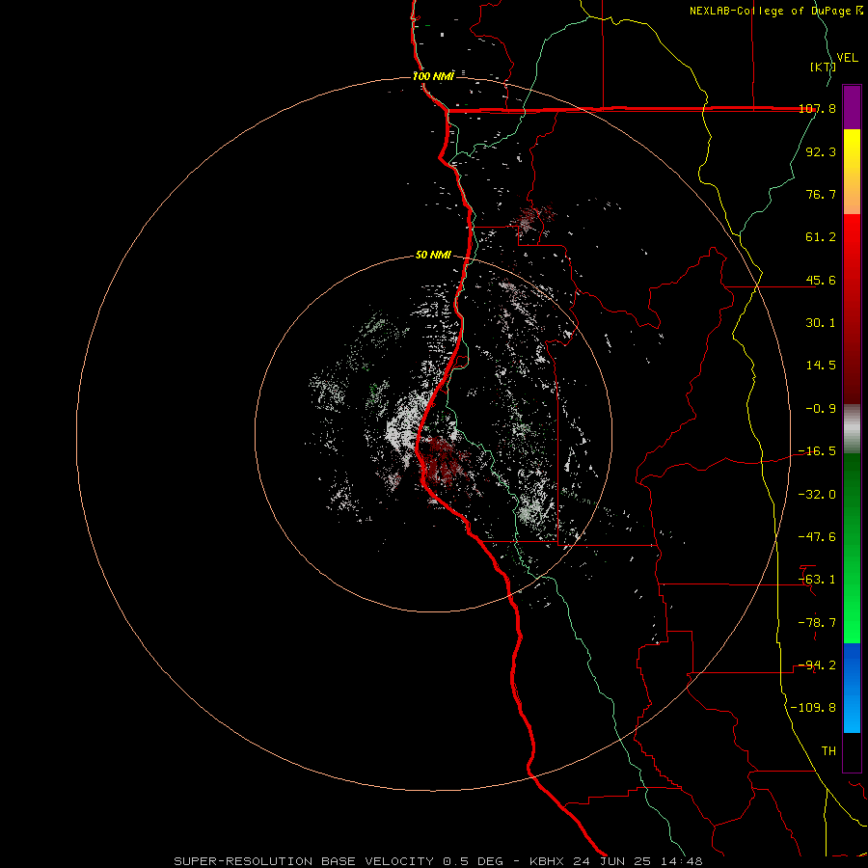Click the yellow-orange segment of the color bar

[852, 172]
